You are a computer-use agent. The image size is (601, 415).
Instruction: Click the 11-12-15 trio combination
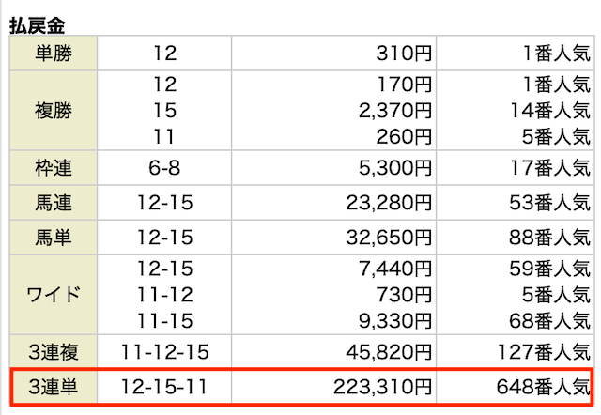(x=164, y=352)
